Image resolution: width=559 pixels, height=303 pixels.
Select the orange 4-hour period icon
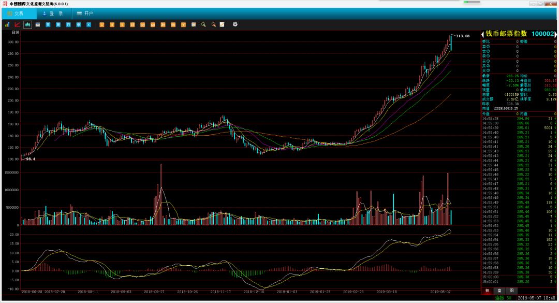[x=173, y=25]
